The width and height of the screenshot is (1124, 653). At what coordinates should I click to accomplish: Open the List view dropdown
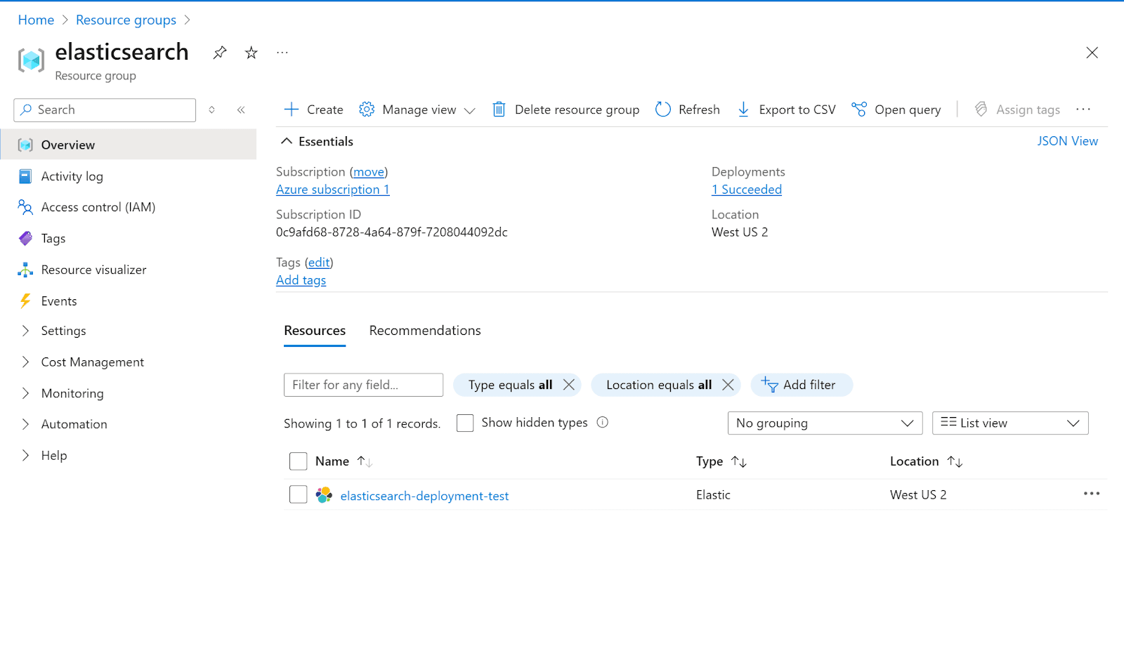click(1009, 423)
